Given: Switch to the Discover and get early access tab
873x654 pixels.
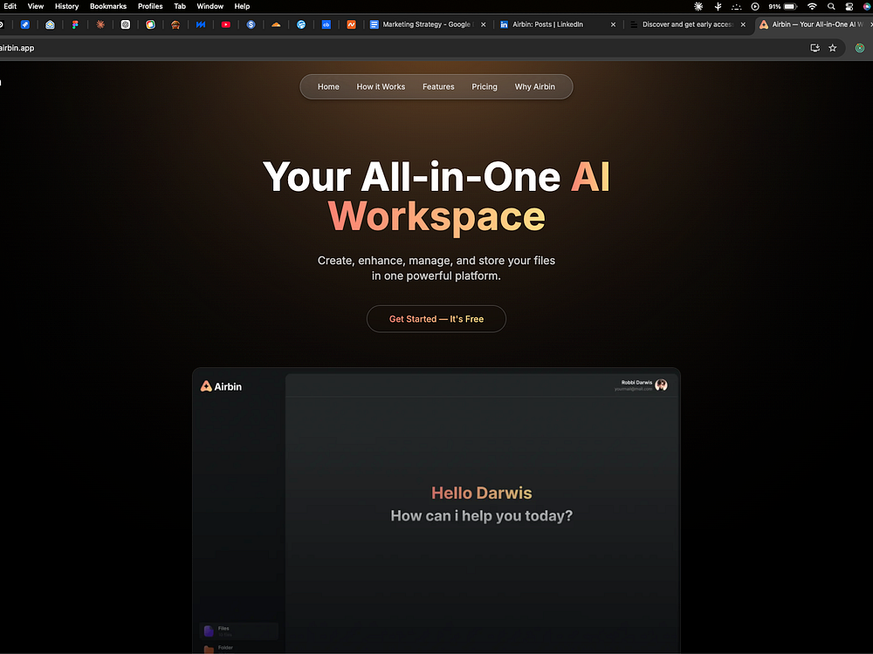Looking at the screenshot, I should tap(687, 24).
